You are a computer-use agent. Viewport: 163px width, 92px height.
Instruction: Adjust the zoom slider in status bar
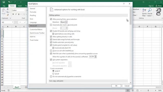(x=148, y=90)
